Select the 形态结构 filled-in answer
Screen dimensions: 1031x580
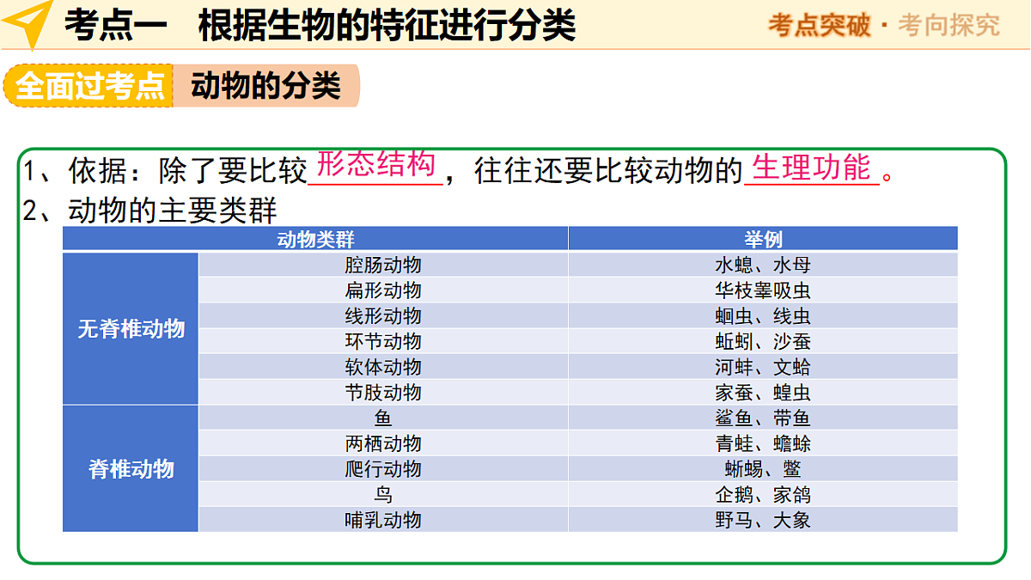pos(376,163)
